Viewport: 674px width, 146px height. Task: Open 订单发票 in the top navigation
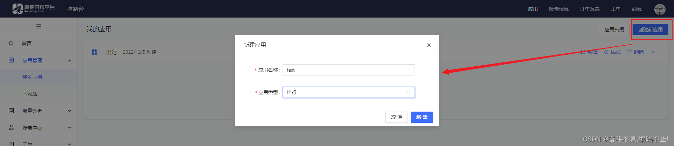[589, 9]
